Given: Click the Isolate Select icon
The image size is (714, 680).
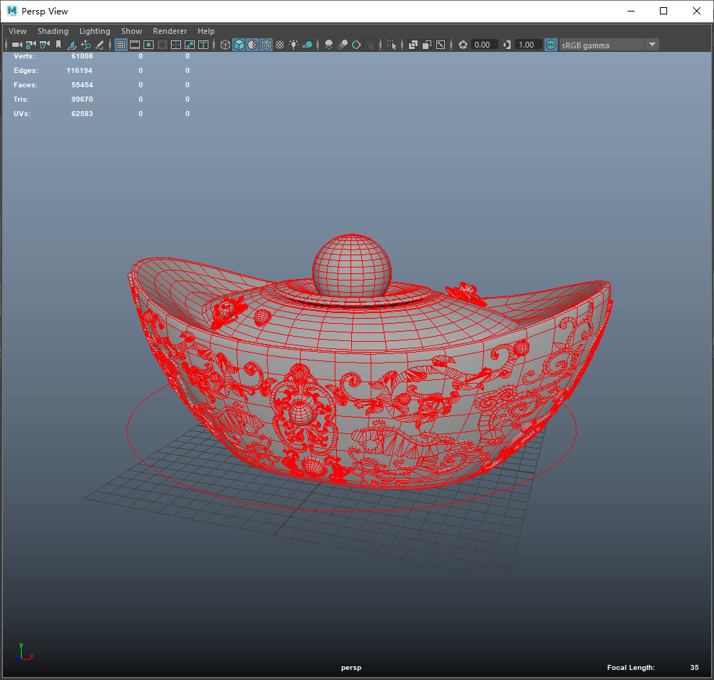Looking at the screenshot, I should [x=392, y=45].
